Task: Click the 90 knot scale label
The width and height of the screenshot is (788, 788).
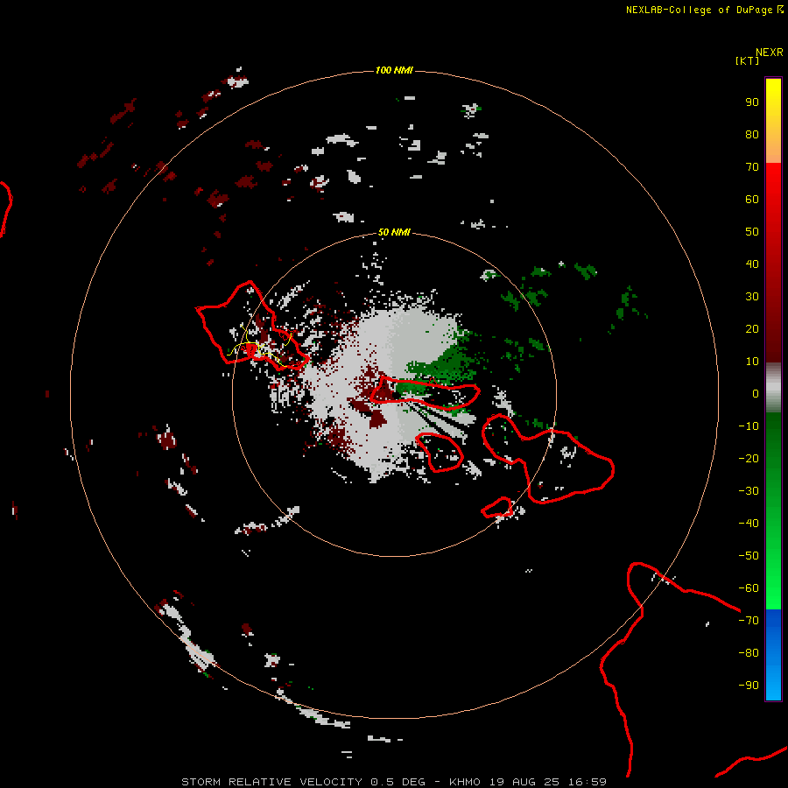Action: 752,102
